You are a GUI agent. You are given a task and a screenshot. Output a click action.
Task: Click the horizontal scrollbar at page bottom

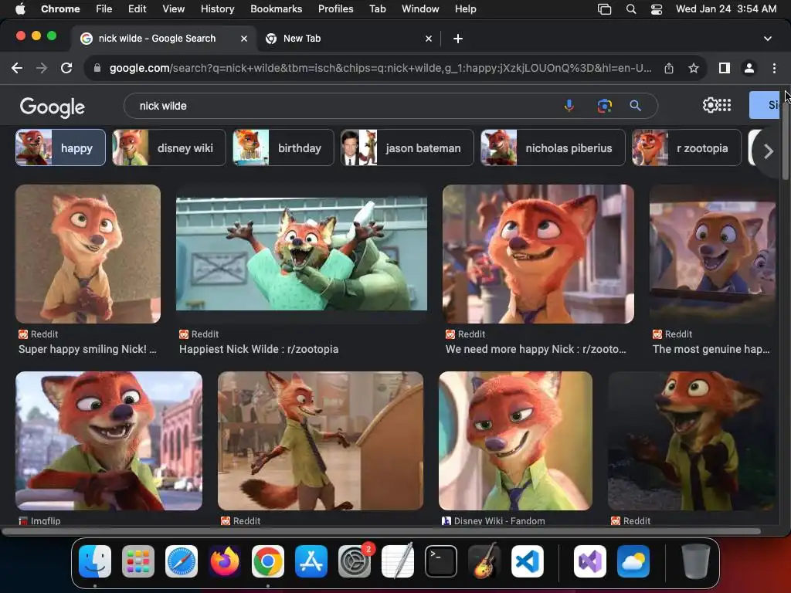[381, 531]
